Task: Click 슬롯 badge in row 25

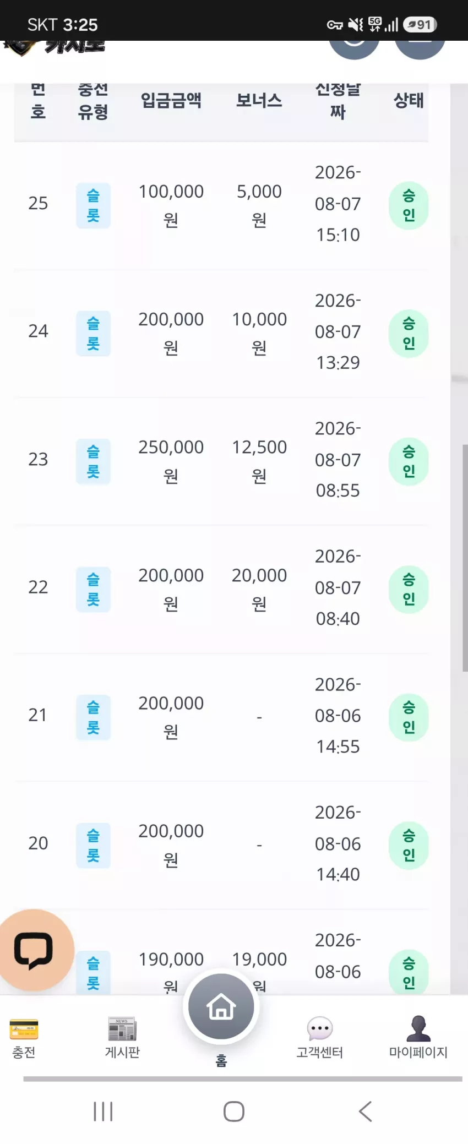Action: pos(93,205)
